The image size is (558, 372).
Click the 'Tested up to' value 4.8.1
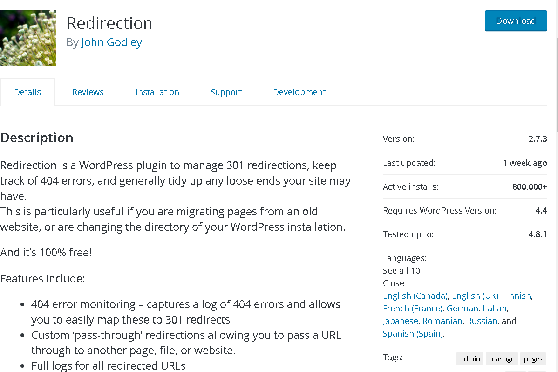pos(538,234)
